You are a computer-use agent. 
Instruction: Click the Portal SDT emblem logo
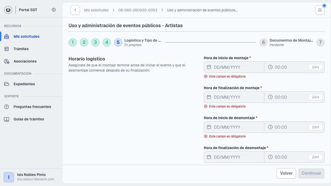tap(8, 10)
